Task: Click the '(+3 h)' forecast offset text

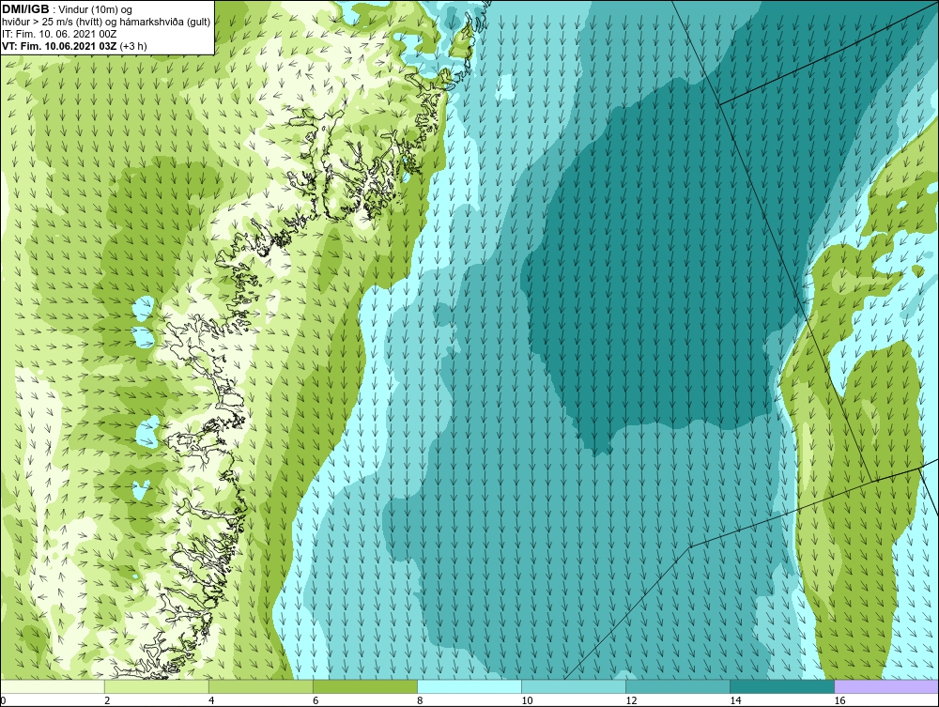Action: [x=133, y=45]
